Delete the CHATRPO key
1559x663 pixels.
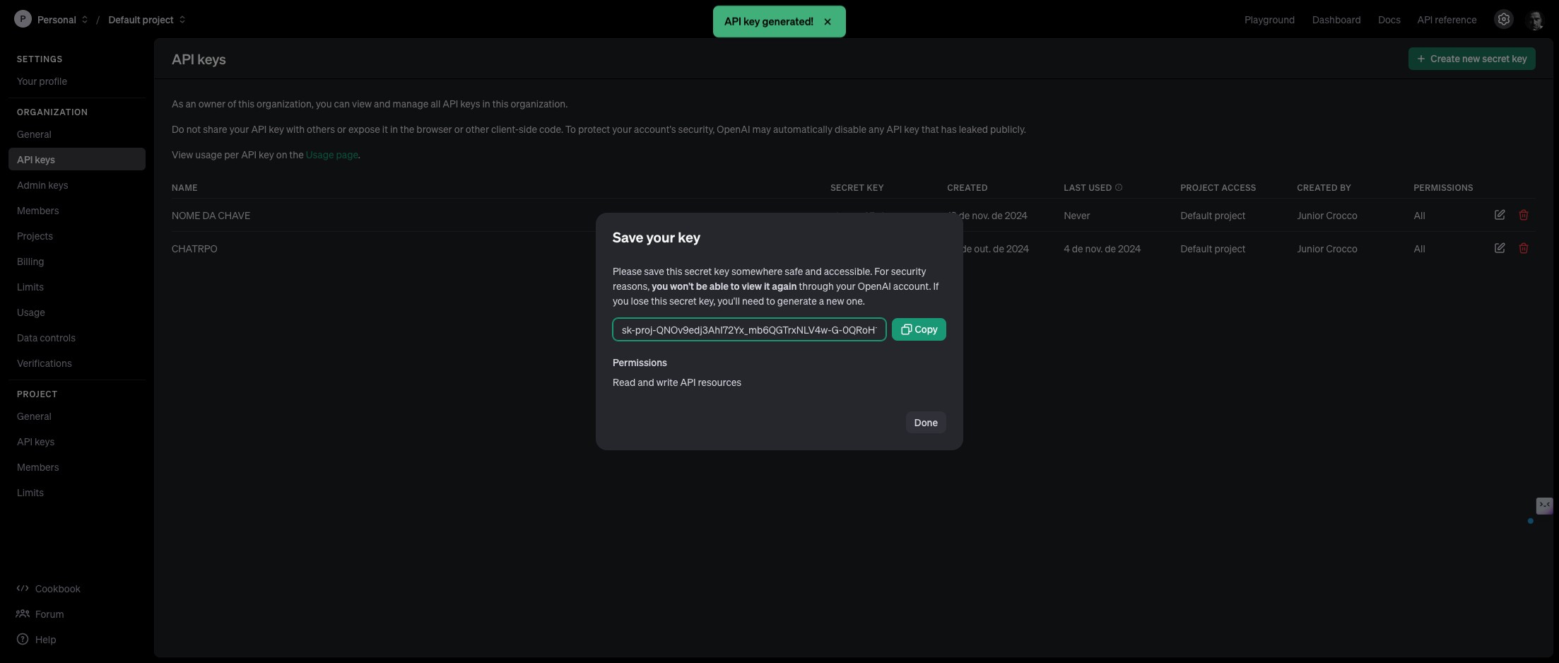[1524, 248]
